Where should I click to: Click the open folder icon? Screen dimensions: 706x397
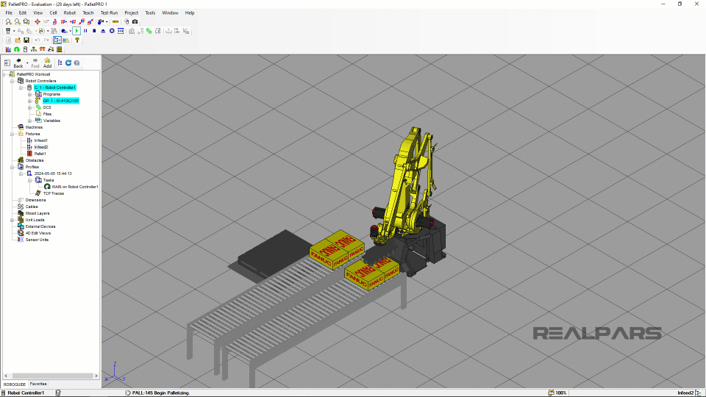[17, 40]
